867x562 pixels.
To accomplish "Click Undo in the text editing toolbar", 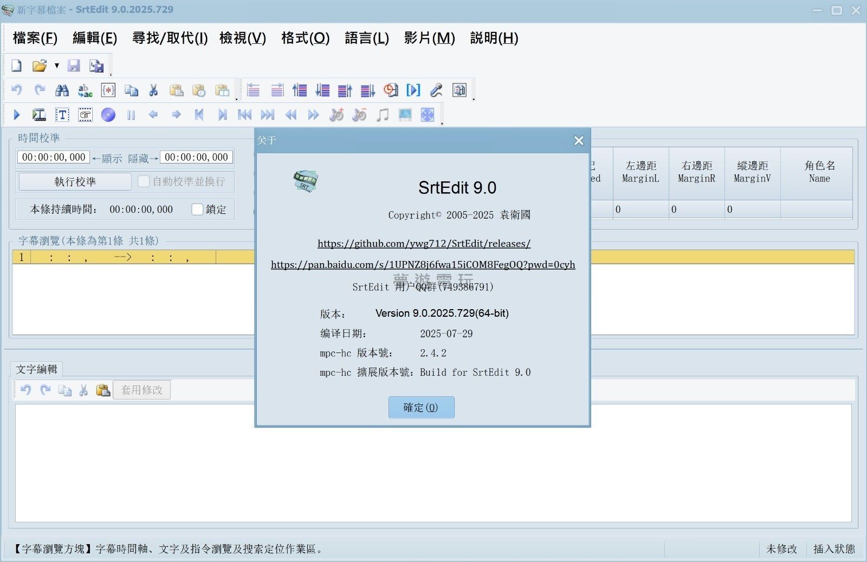I will (25, 390).
